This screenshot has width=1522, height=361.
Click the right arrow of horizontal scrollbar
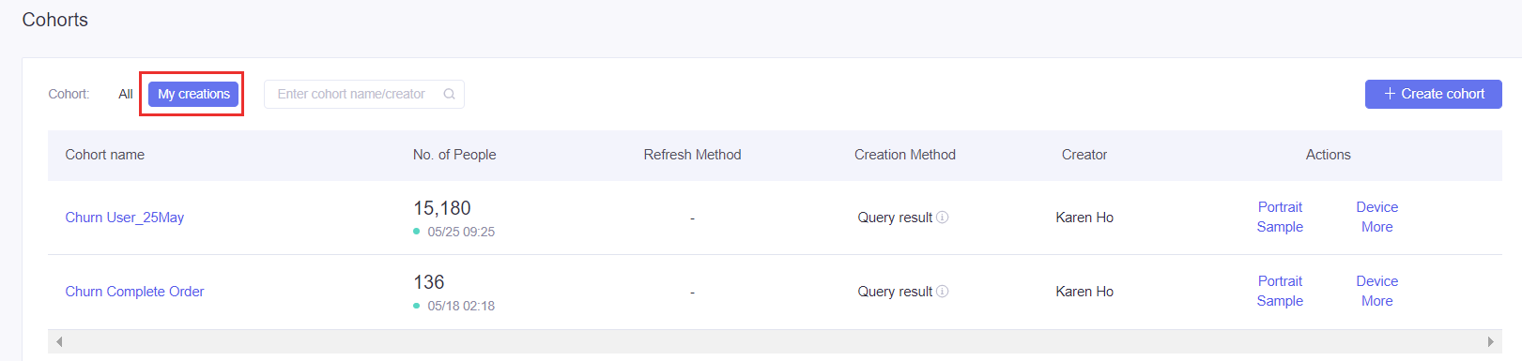[x=1490, y=341]
